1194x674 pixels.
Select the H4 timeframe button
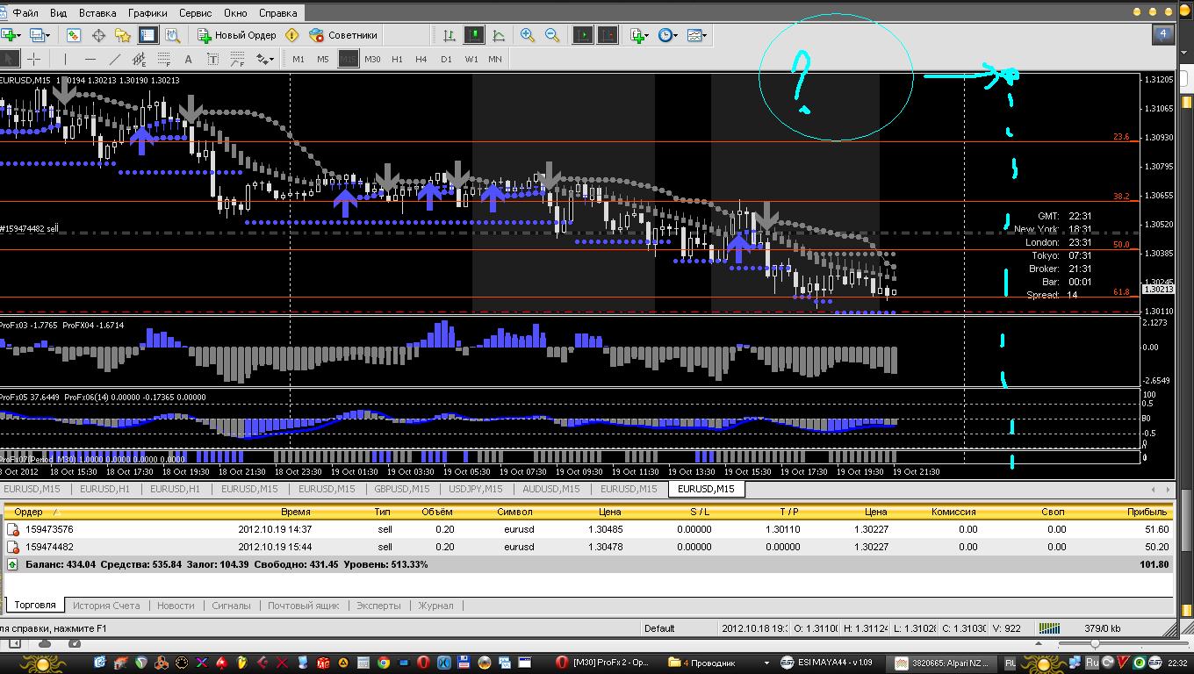click(x=421, y=59)
